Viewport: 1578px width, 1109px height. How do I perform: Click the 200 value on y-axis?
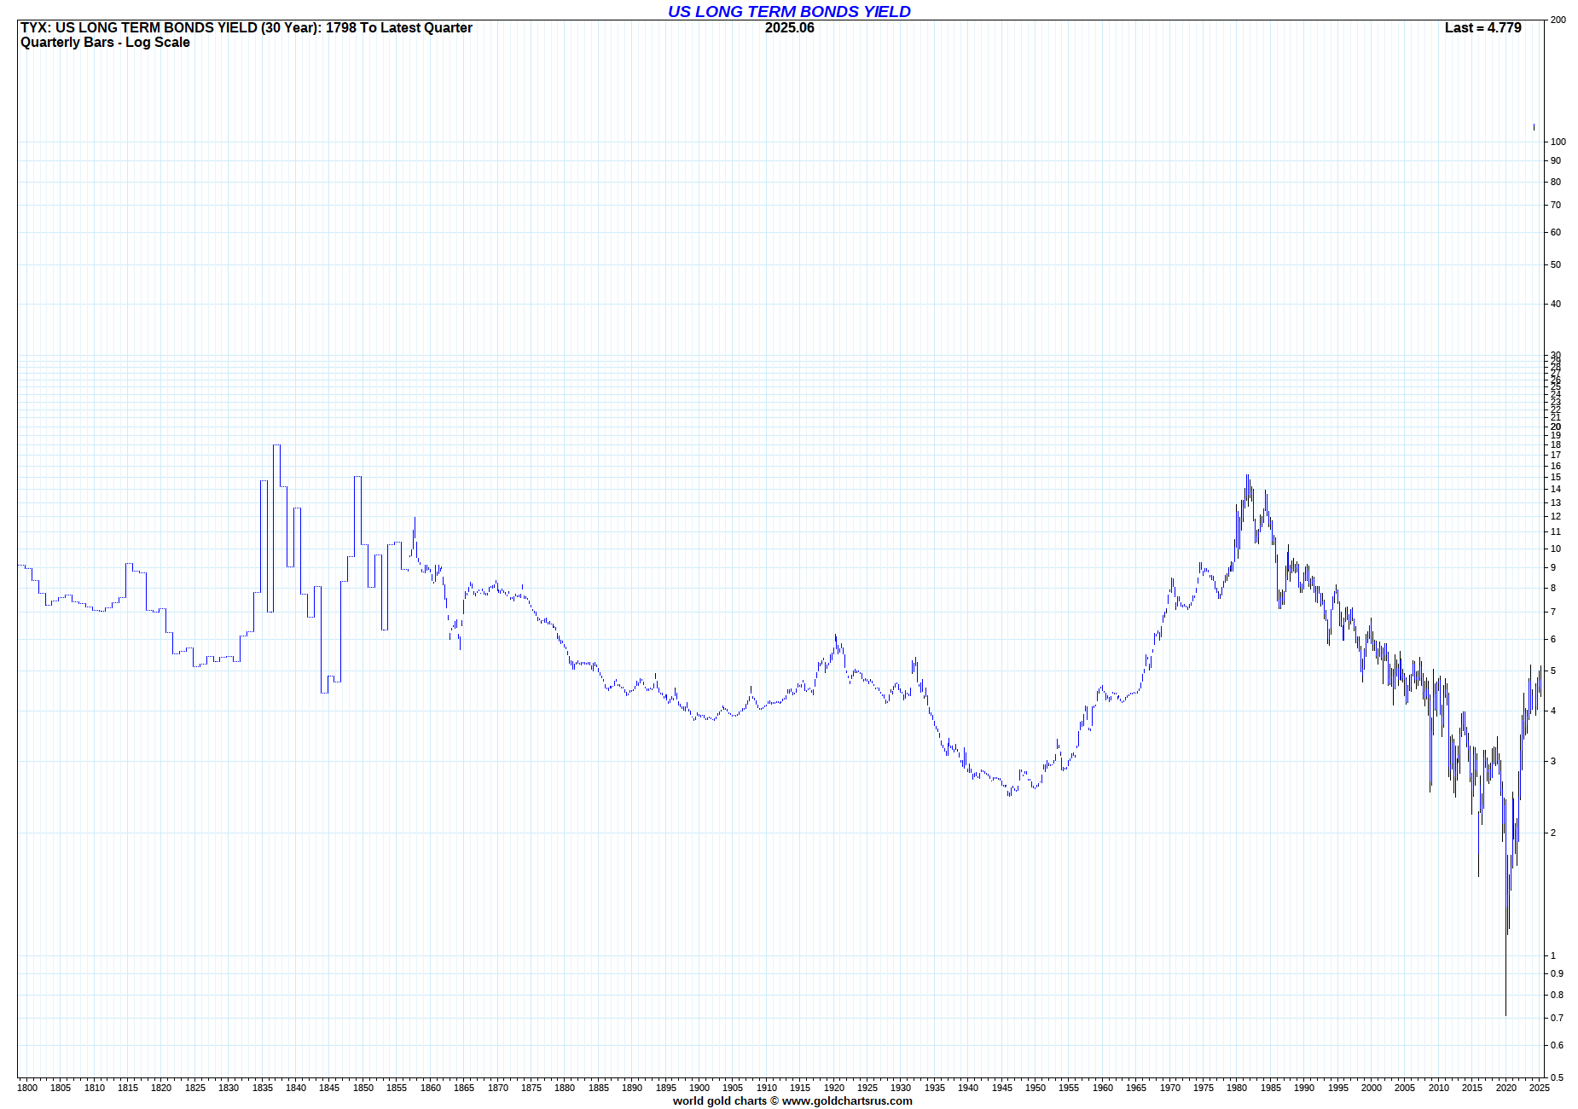(1558, 20)
